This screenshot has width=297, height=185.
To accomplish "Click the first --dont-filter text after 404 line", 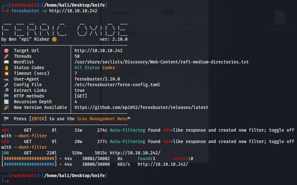I will tap(30, 136).
